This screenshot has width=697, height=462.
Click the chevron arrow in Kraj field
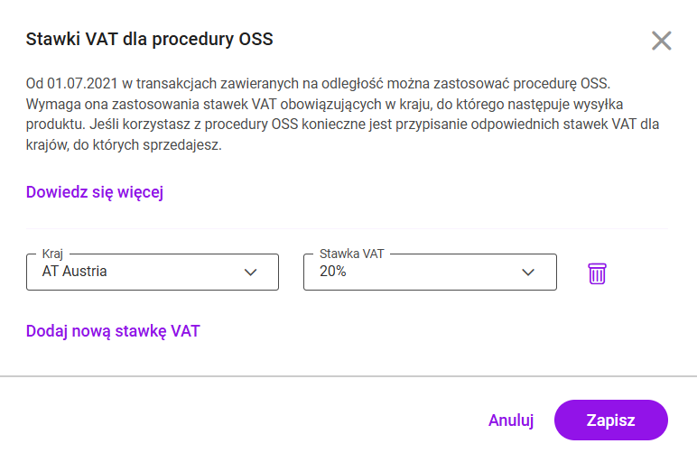[251, 273]
